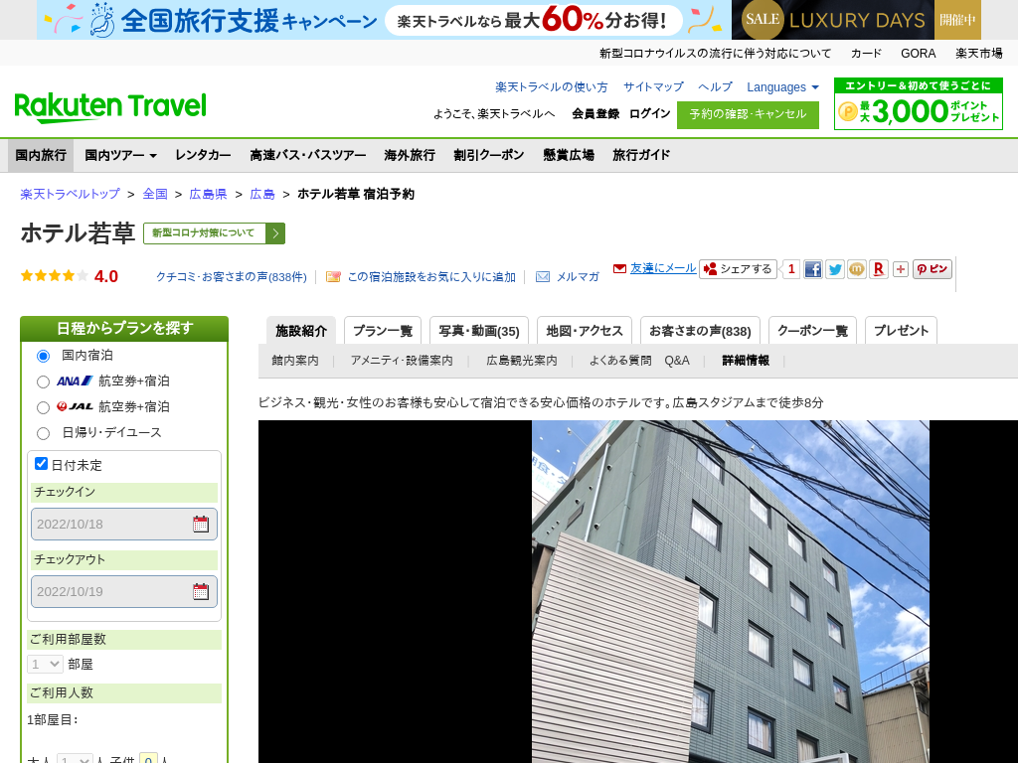Expand 国内ツアー menu dropdown
The image size is (1018, 763).
[x=120, y=155]
